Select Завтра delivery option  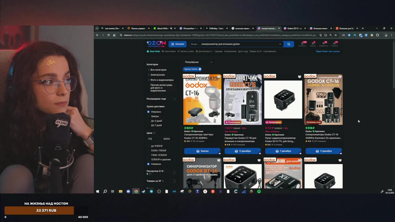155,117
